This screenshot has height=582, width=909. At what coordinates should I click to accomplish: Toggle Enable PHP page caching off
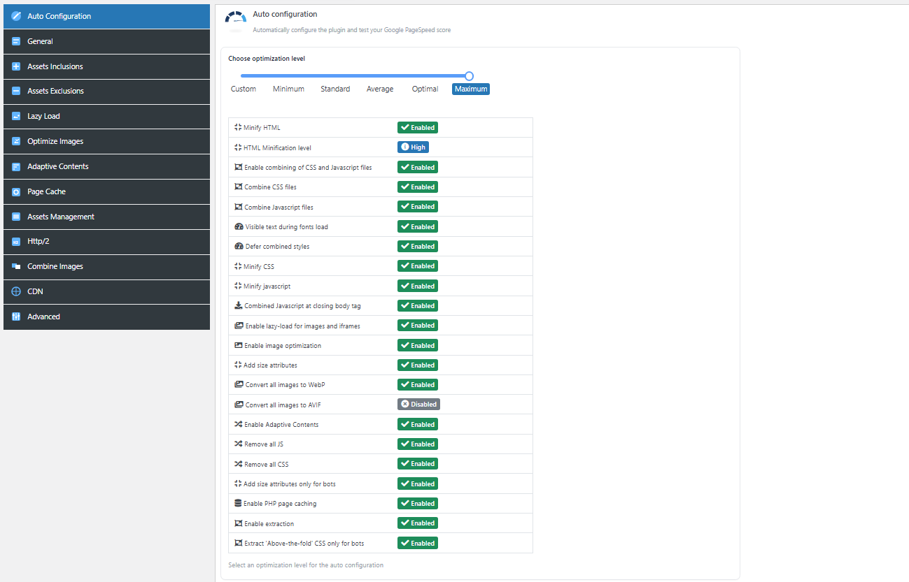tap(417, 503)
